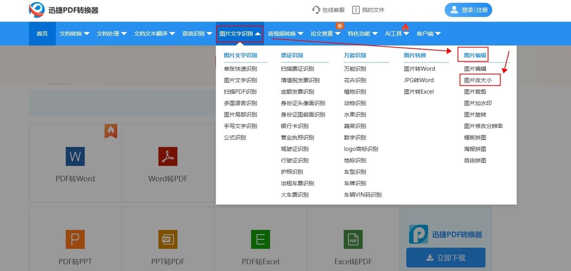Click the 立即下载 download button
Image resolution: width=571 pixels, height=271 pixels.
pos(446,258)
